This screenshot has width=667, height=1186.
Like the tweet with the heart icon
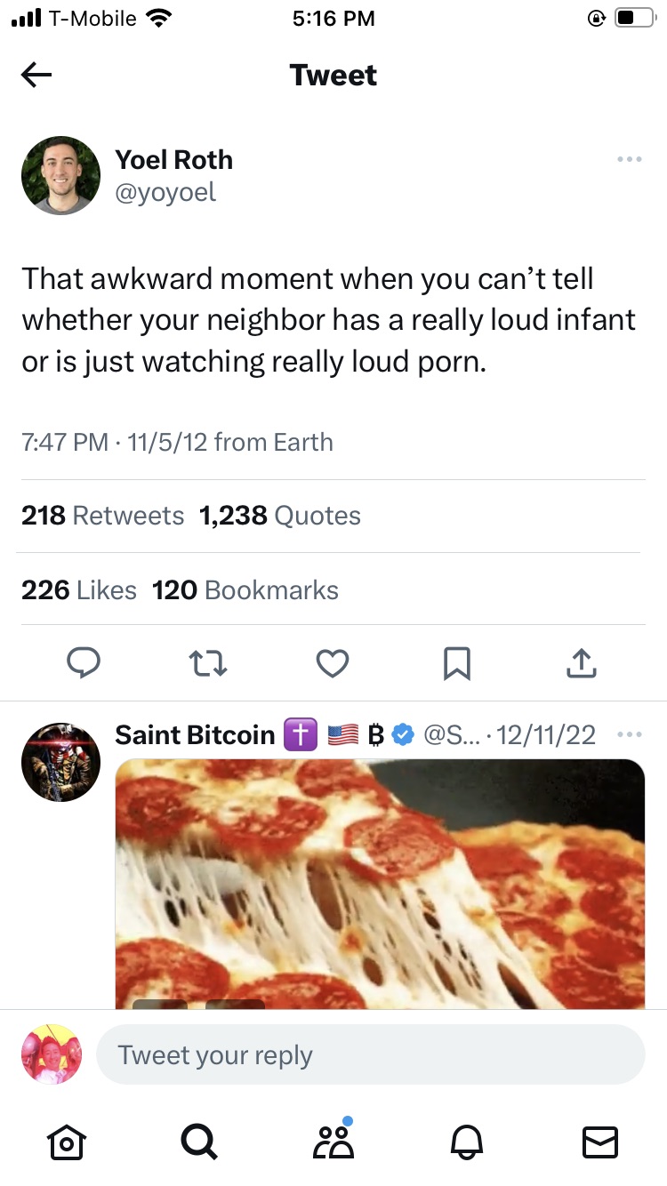333,662
